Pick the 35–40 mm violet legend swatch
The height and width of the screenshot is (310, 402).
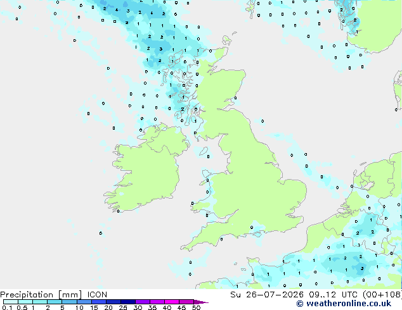157,302
